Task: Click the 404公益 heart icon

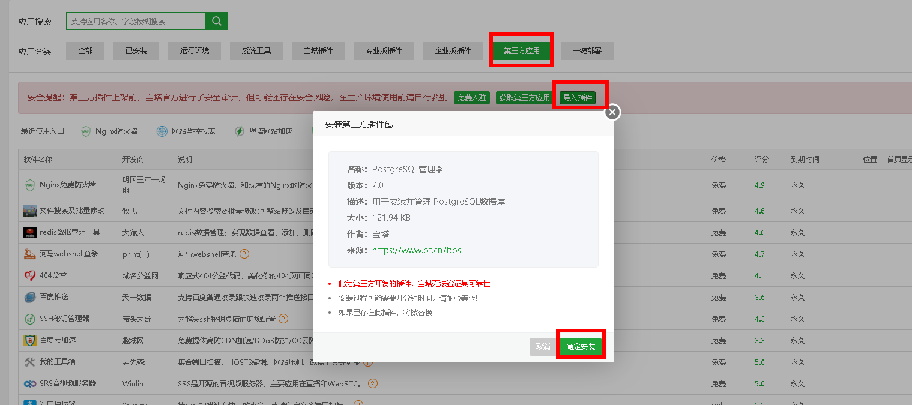Action: point(30,276)
